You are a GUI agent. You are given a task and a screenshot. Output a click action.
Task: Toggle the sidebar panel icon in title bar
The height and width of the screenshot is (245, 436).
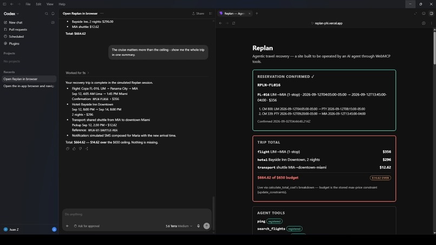point(4,4)
